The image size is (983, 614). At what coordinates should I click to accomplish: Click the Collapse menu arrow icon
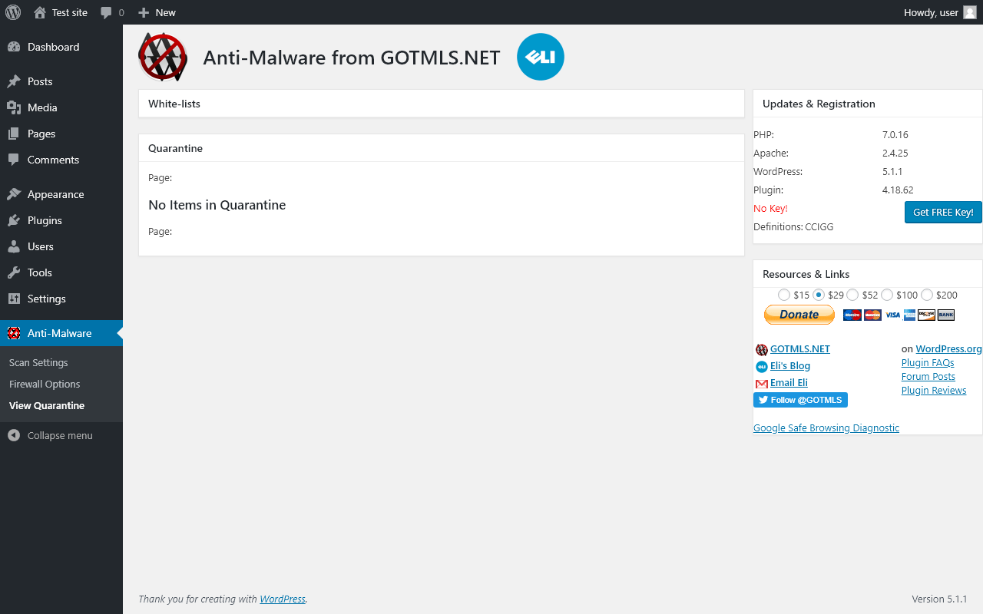click(x=14, y=435)
